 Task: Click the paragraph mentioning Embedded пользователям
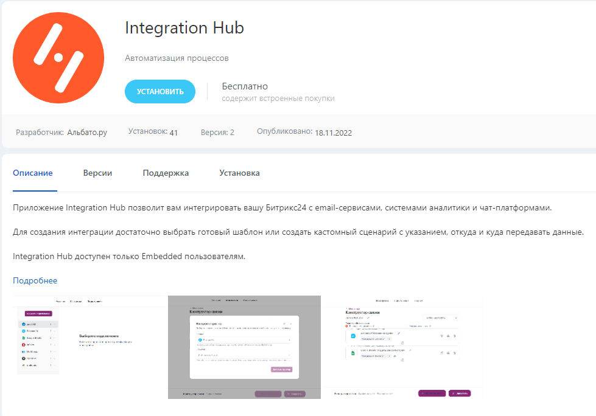click(129, 256)
